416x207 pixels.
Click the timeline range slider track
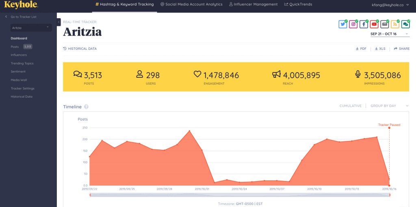click(x=240, y=195)
